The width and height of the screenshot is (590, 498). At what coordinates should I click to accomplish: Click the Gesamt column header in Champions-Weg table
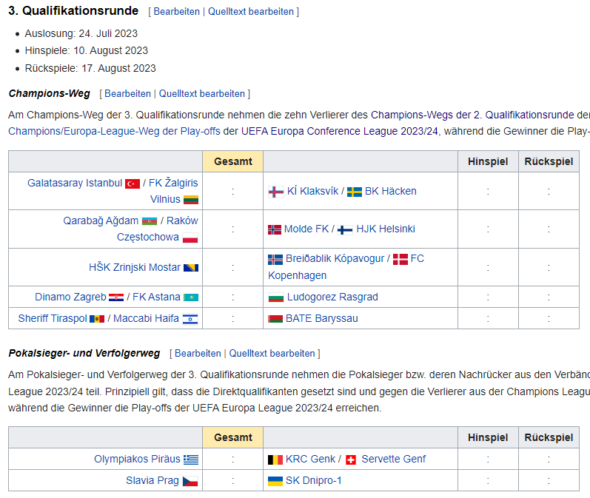click(x=232, y=161)
